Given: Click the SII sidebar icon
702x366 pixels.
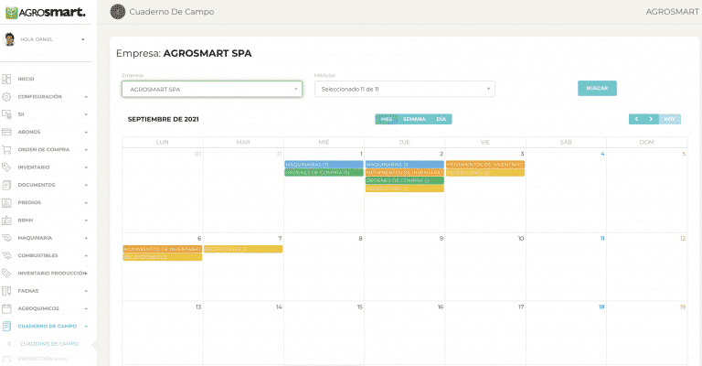Looking at the screenshot, I should pos(6,114).
